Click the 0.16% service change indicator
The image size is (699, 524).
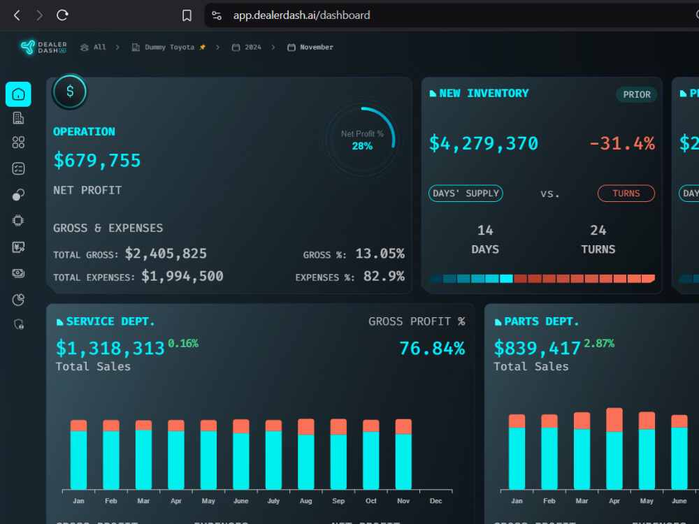click(x=183, y=344)
